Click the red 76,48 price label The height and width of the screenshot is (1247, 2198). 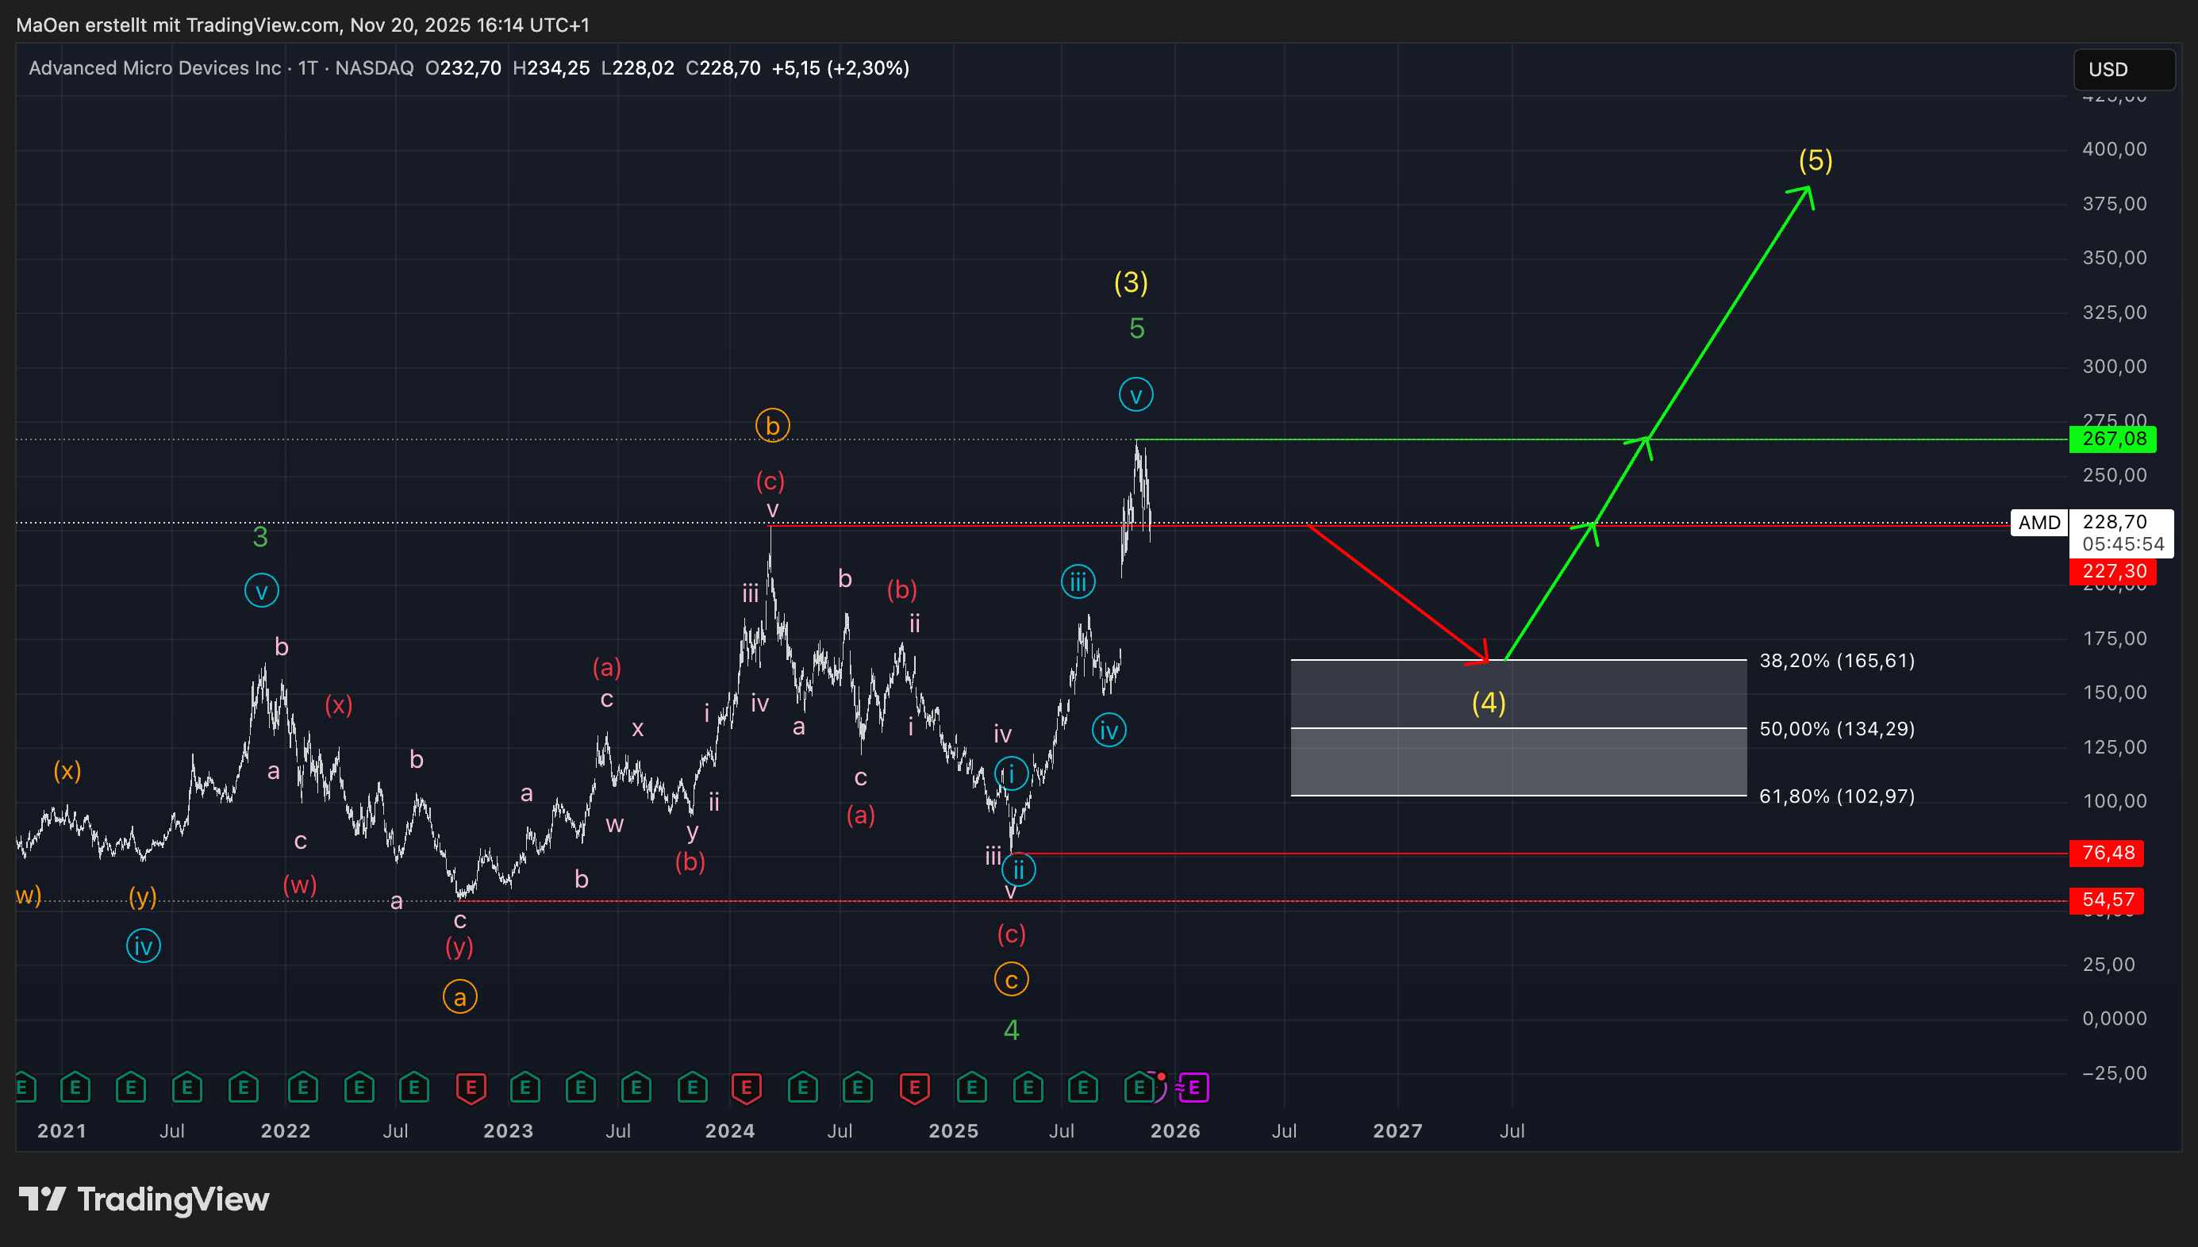pos(2106,853)
